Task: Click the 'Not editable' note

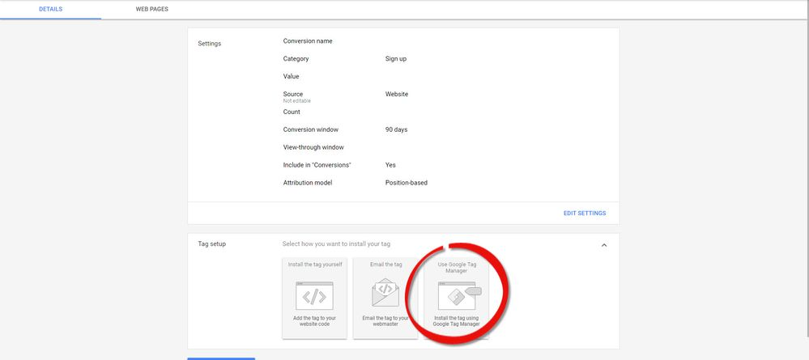Action: point(296,101)
